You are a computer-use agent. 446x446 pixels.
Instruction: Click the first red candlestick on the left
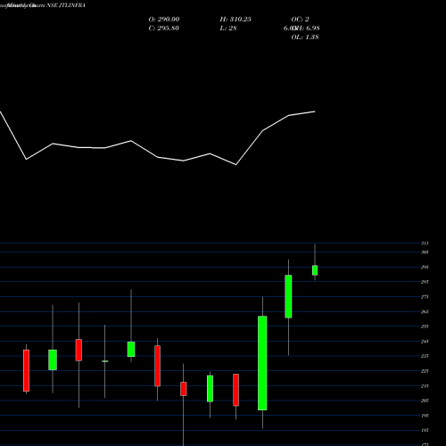(x=26, y=370)
